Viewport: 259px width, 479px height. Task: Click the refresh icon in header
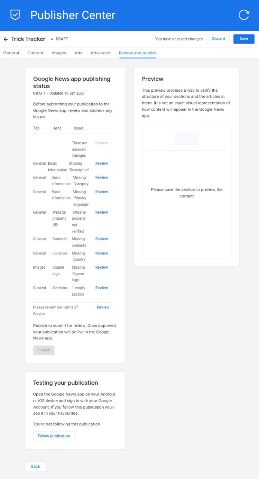244,15
